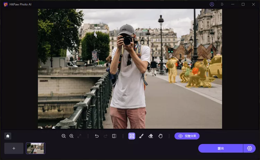Add a new image with plus button
Screen dimensions: 260x160
pos(14,148)
